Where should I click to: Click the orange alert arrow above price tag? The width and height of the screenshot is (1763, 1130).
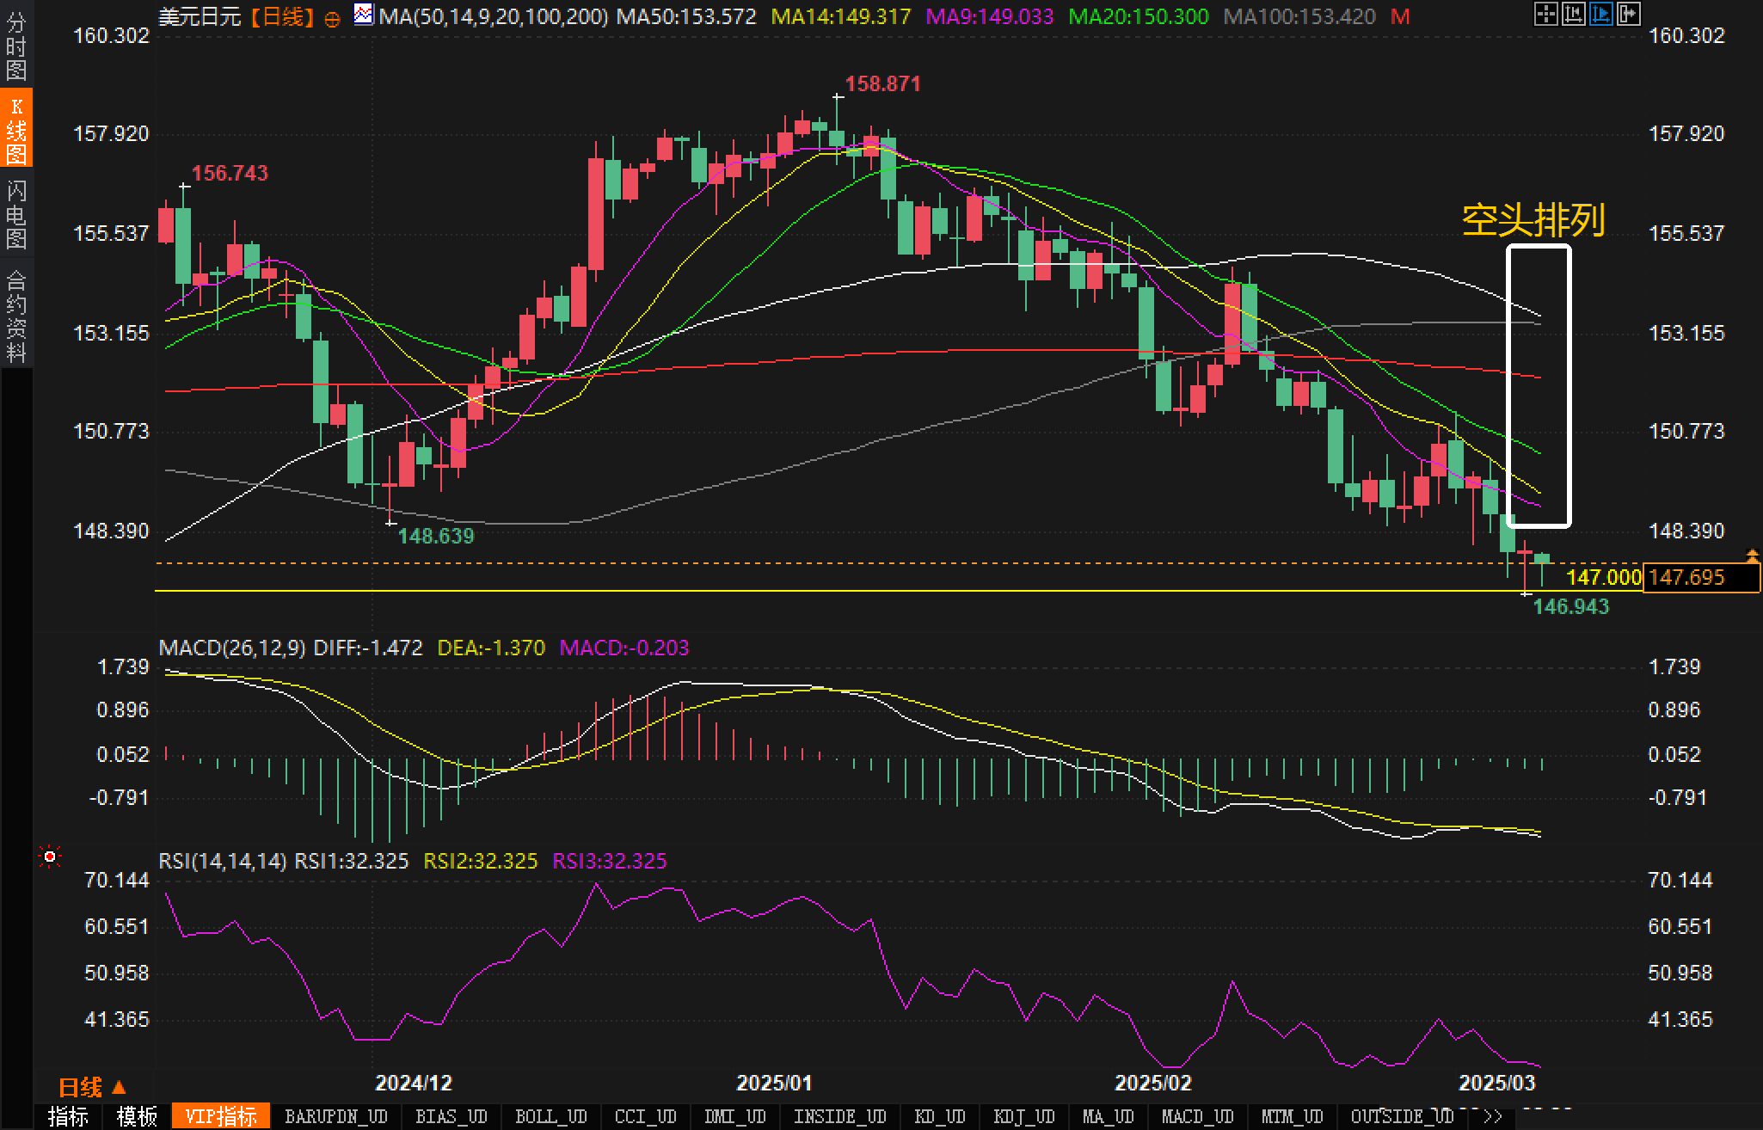click(1752, 555)
